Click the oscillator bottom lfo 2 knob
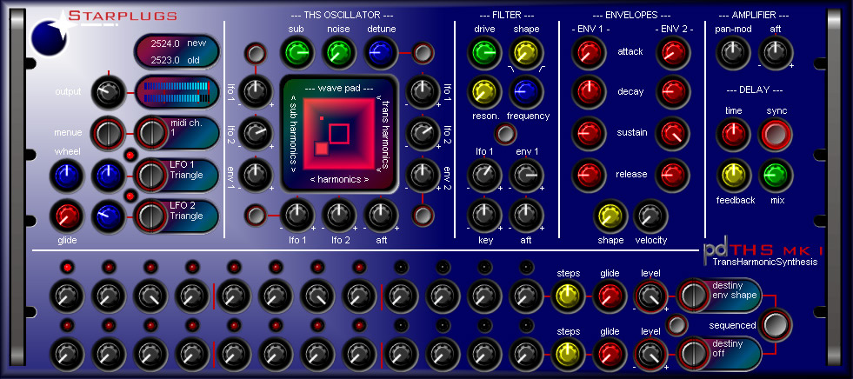853x379 pixels. (338, 216)
